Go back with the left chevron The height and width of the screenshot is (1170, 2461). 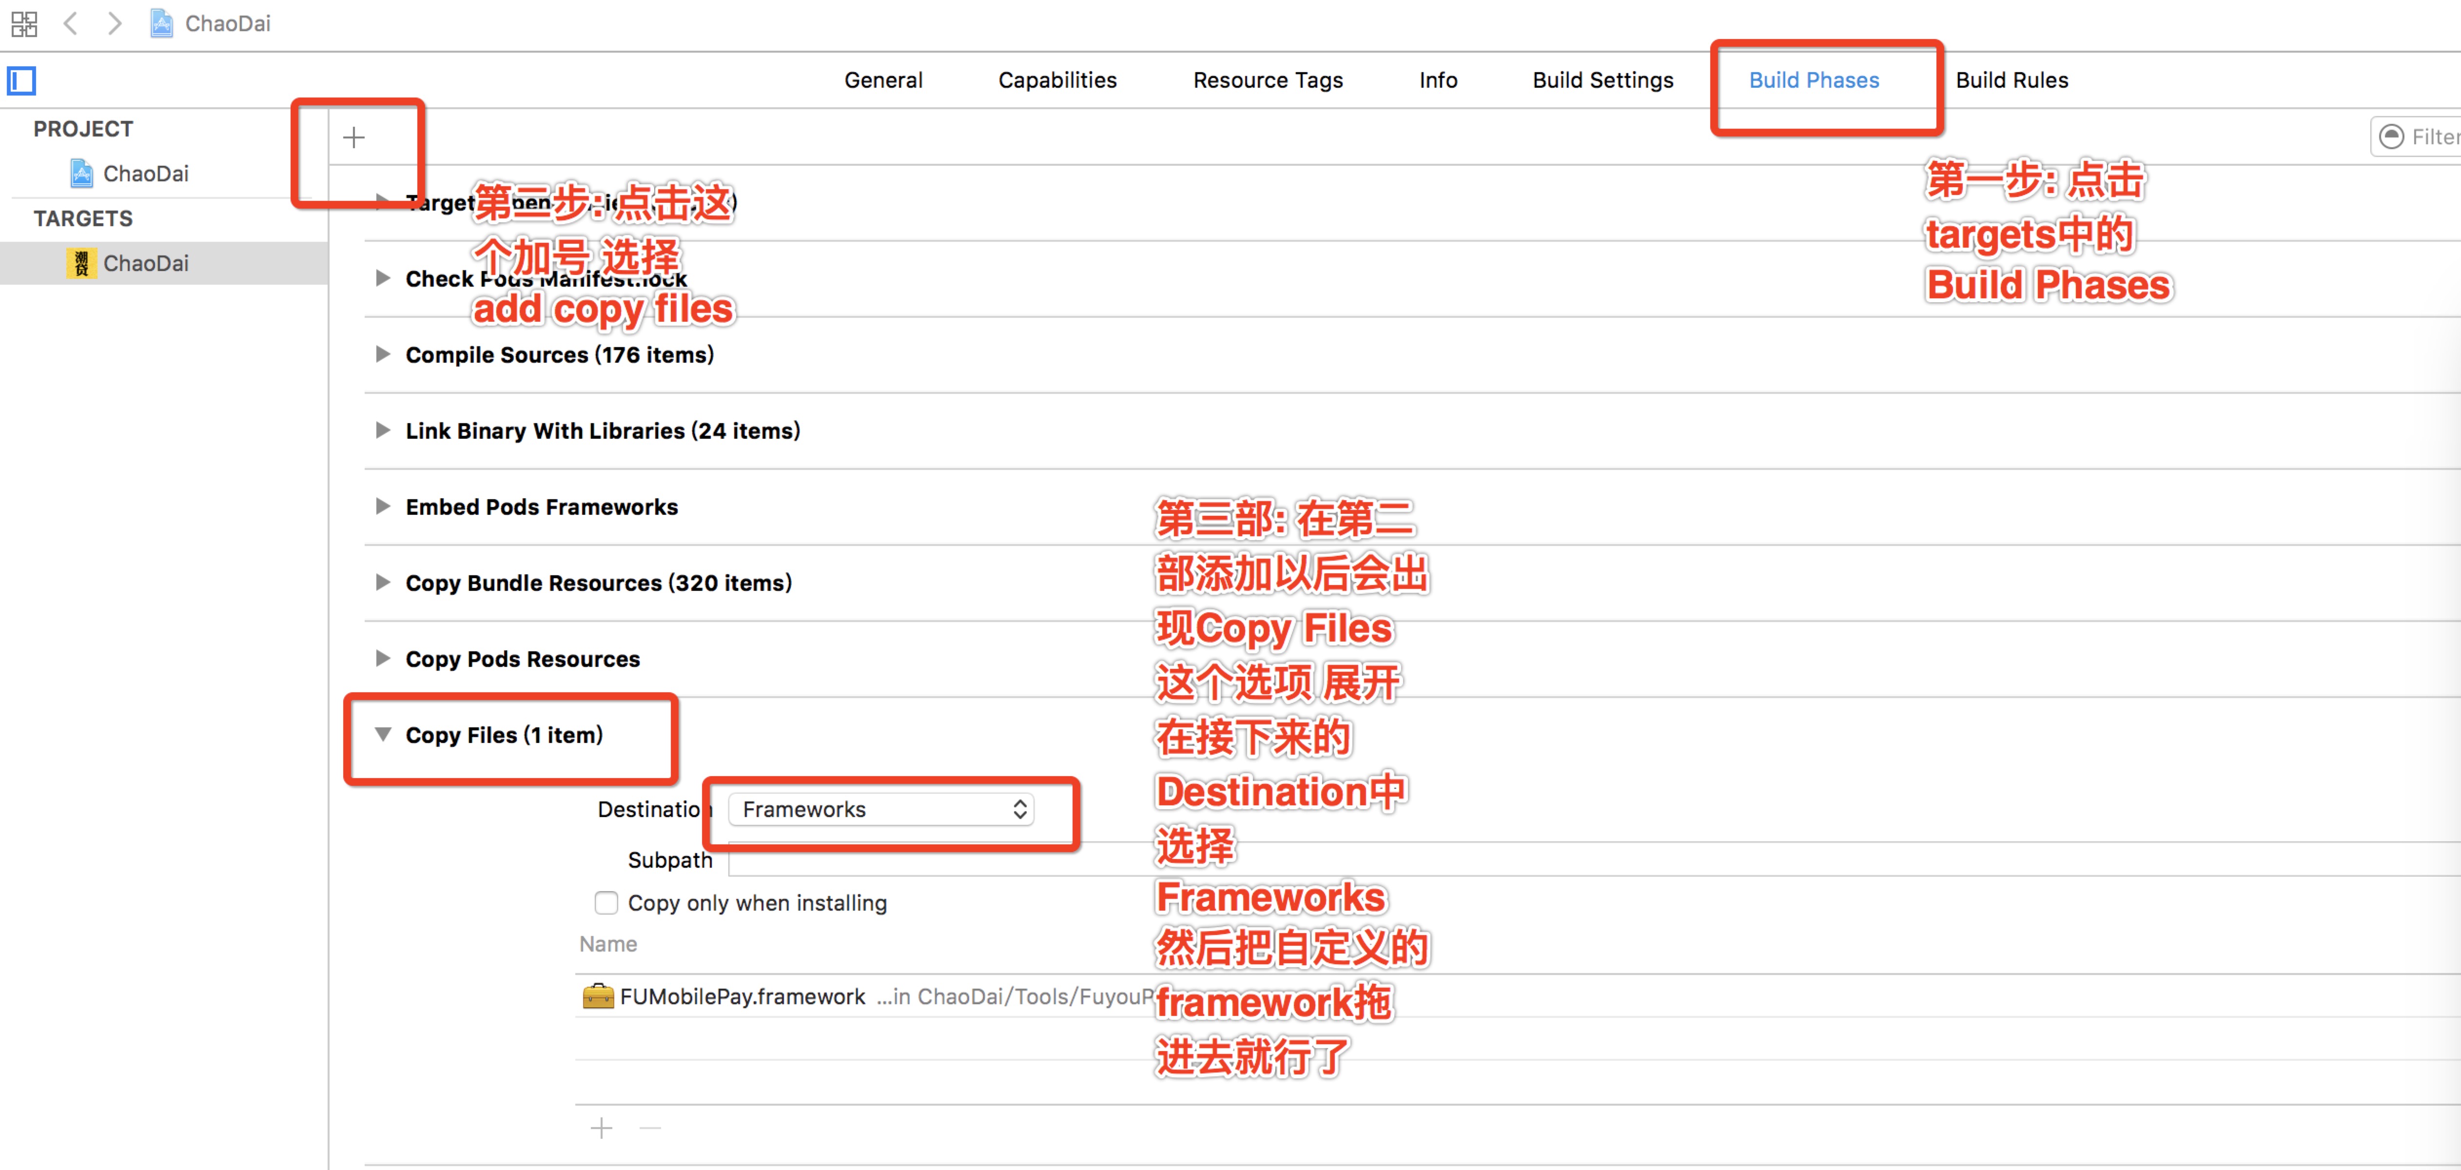click(x=70, y=23)
